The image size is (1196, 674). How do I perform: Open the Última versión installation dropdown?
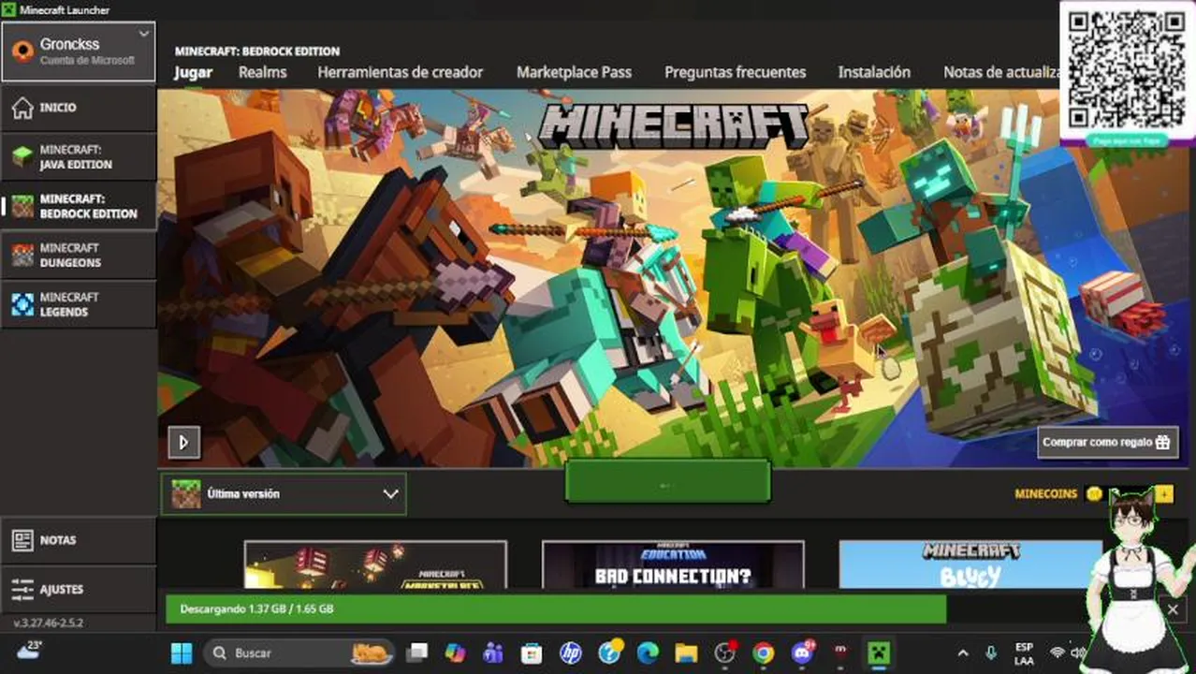(x=284, y=494)
